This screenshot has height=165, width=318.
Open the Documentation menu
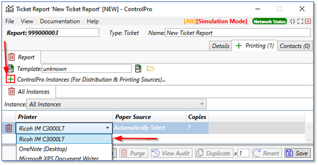click(60, 21)
